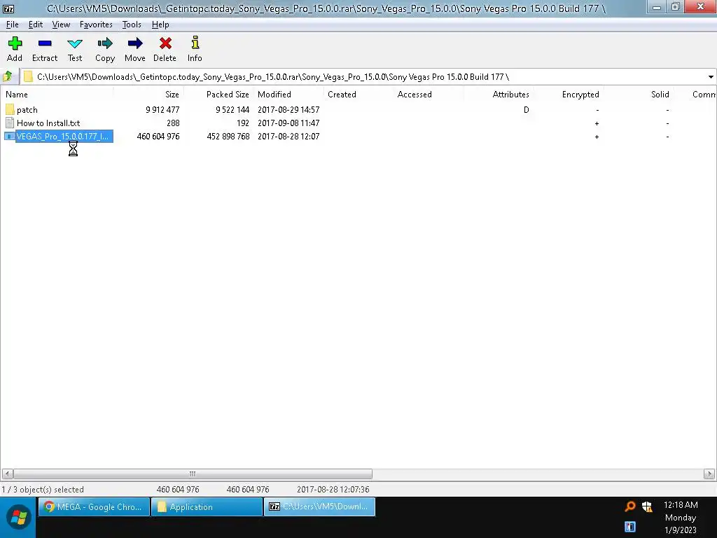
Task: Sort by Modified column header
Action: [x=288, y=95]
